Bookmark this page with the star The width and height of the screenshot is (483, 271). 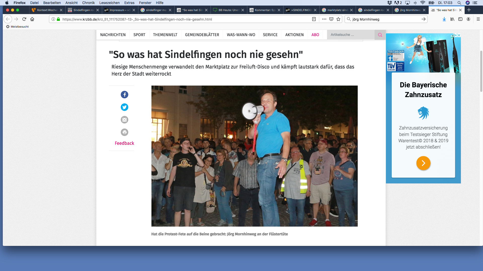pyautogui.click(x=338, y=19)
